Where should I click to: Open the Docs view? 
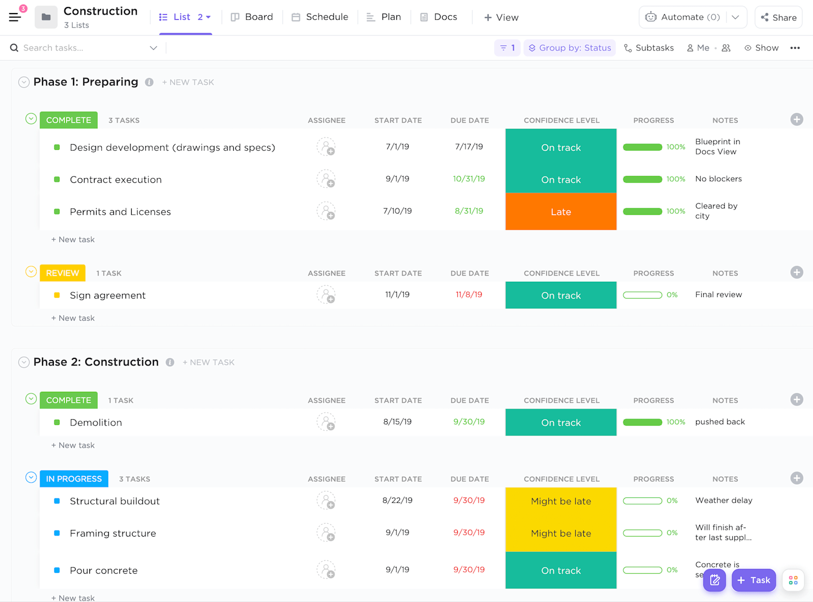438,17
